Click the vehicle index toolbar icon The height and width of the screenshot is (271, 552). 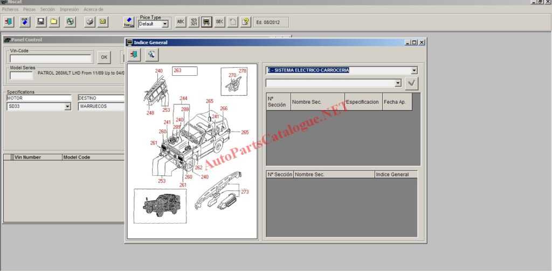click(206, 22)
